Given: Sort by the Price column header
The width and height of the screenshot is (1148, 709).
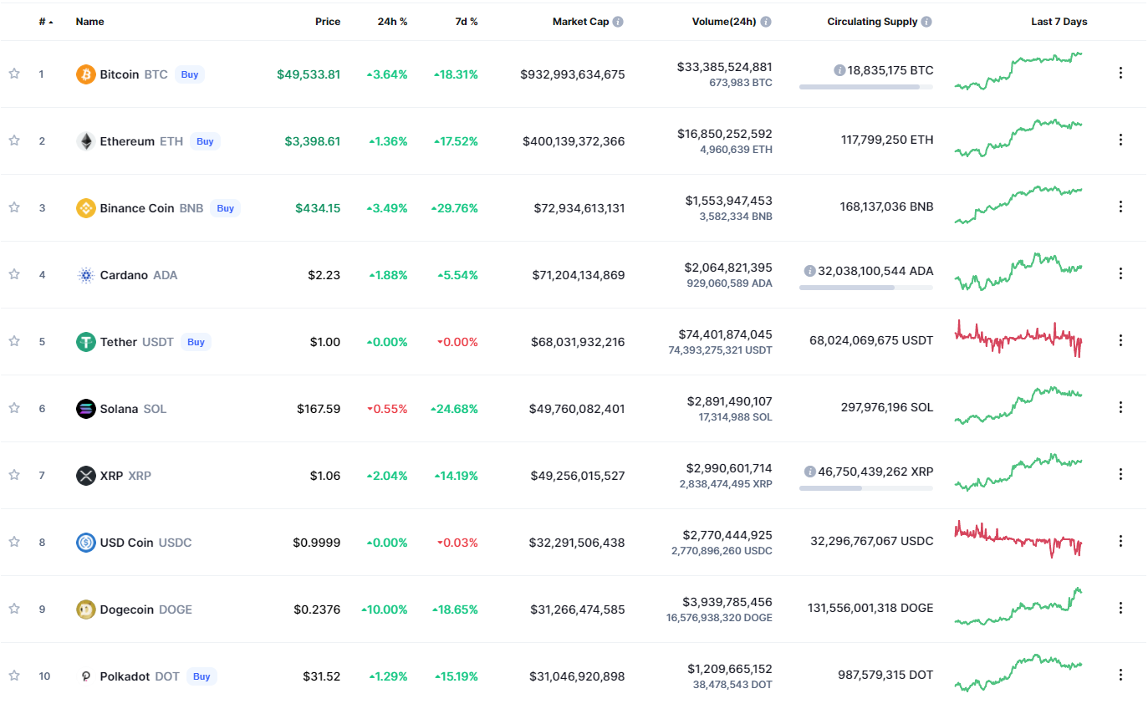Looking at the screenshot, I should [x=328, y=22].
